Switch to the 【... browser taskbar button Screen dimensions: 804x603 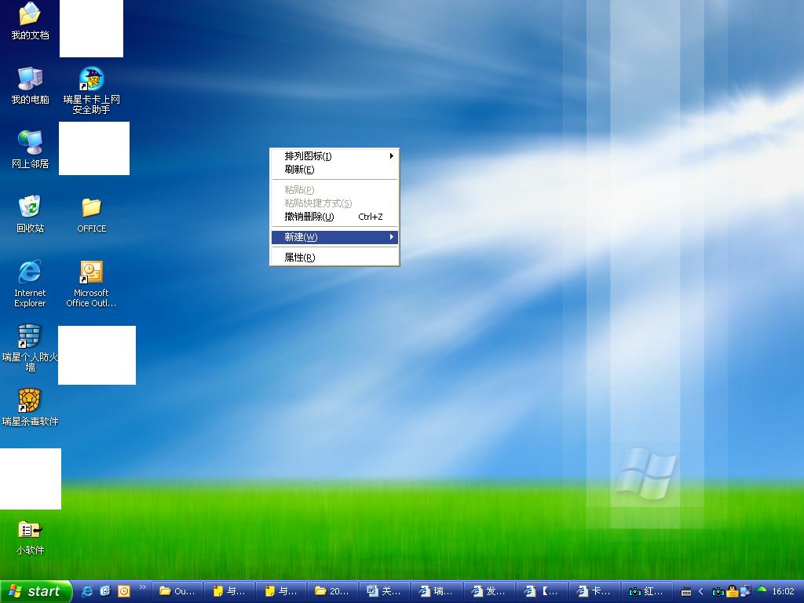point(541,592)
